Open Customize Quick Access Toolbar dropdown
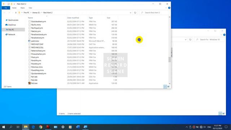The image size is (231, 130). [x=14, y=4]
